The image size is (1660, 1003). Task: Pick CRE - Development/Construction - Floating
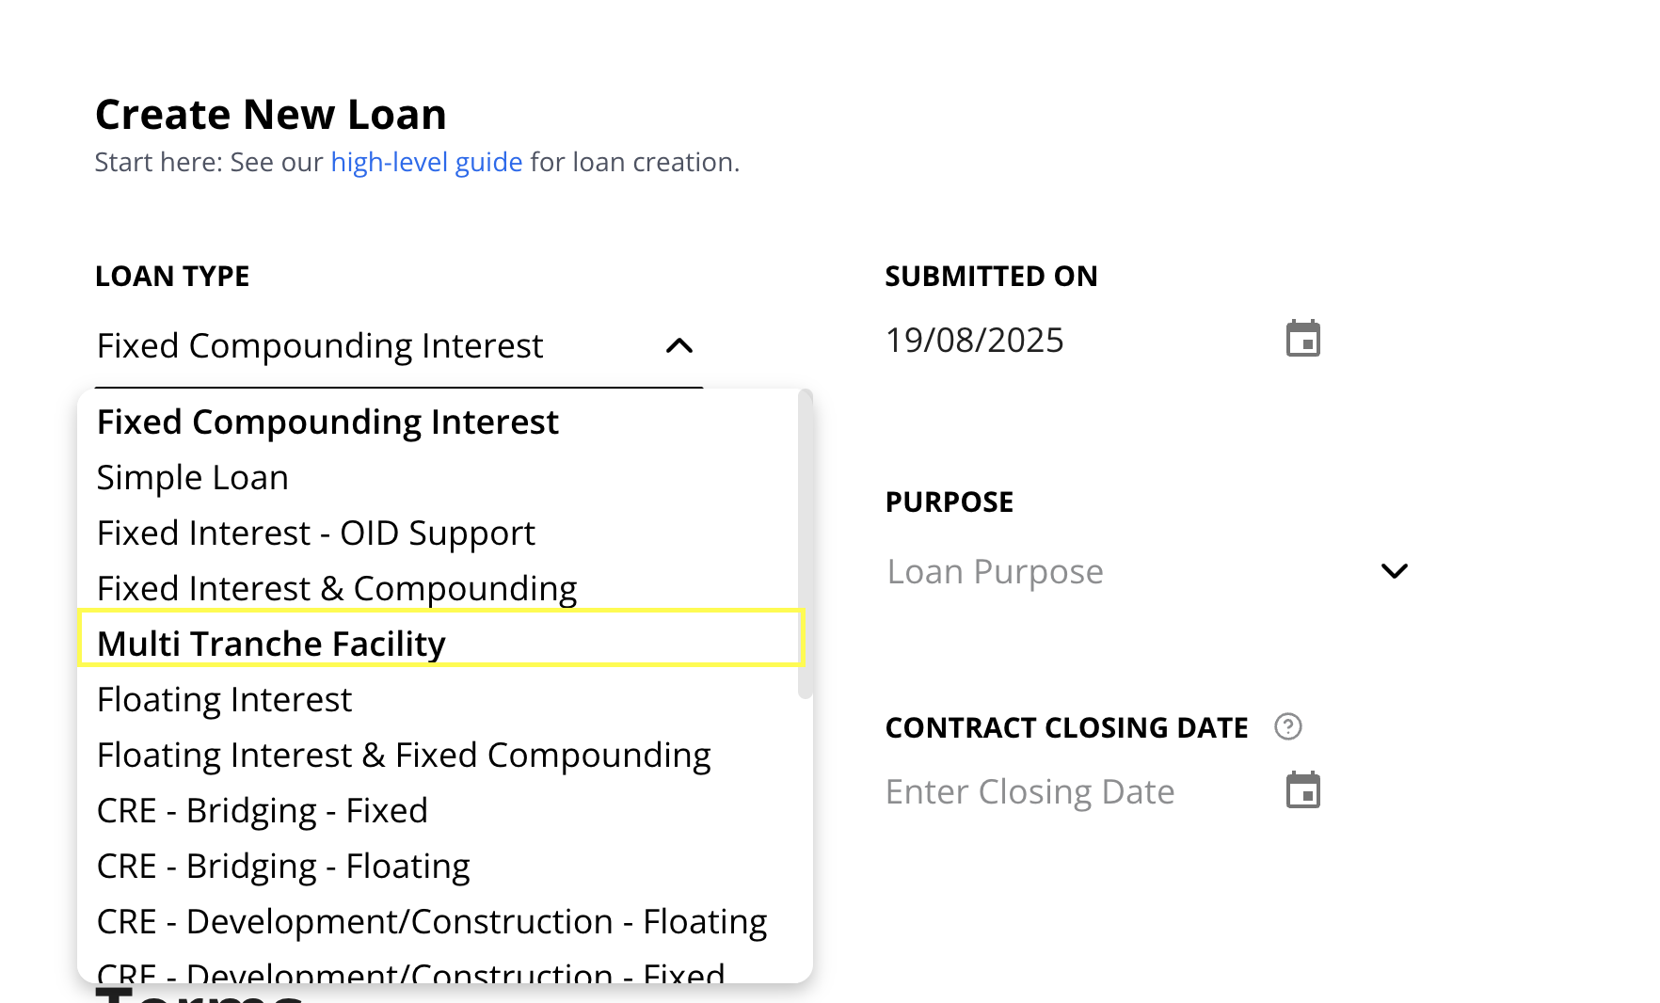coord(432,922)
